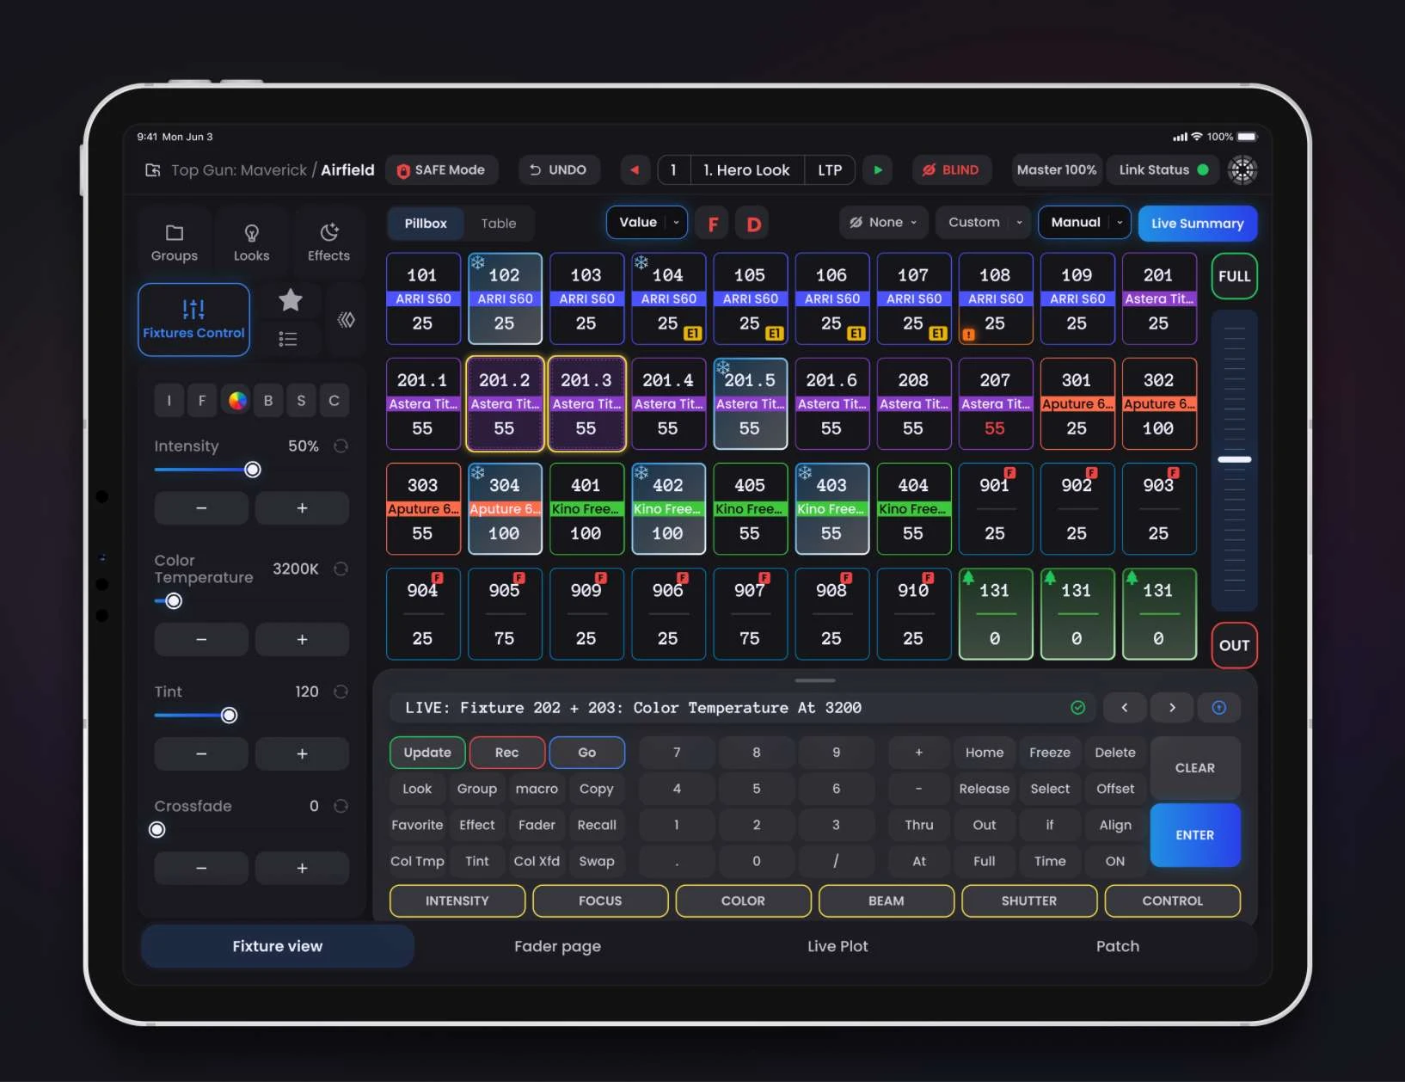This screenshot has height=1082, width=1405.
Task: Select the Fixtures Control sliders icon
Action: (193, 309)
